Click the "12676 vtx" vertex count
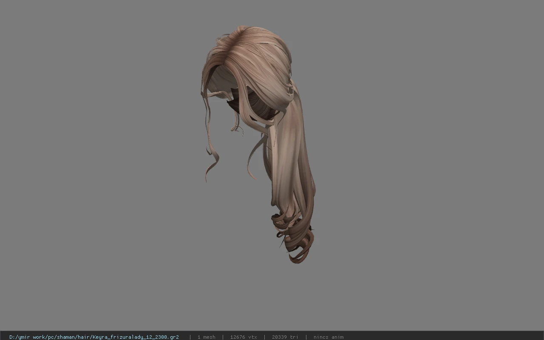 (x=244, y=337)
